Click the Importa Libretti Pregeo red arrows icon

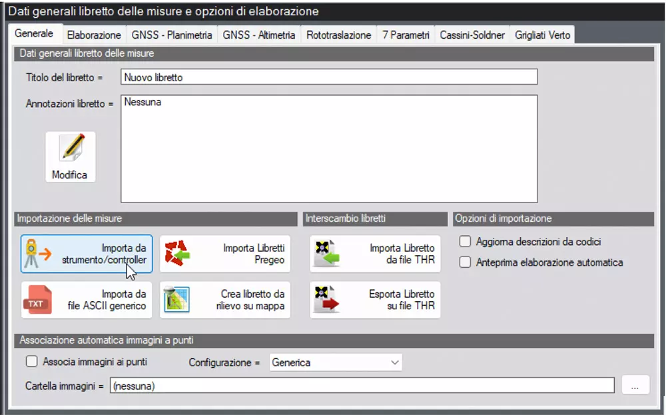tap(177, 253)
